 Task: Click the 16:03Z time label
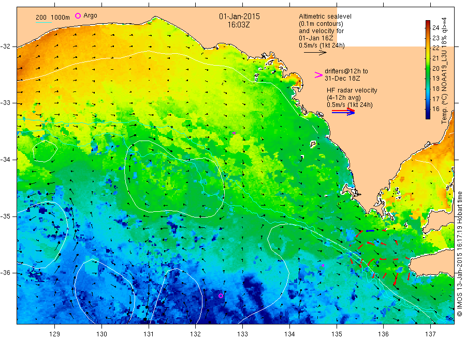click(x=239, y=25)
